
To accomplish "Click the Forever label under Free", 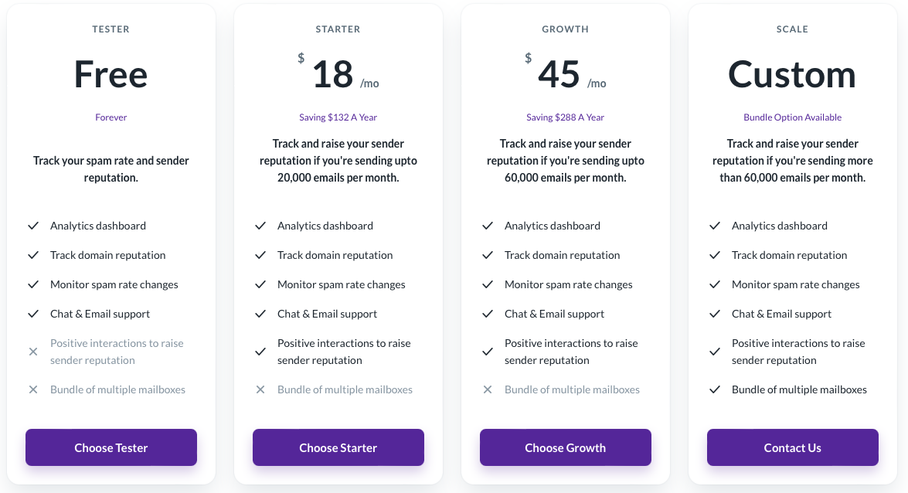I will pyautogui.click(x=111, y=117).
